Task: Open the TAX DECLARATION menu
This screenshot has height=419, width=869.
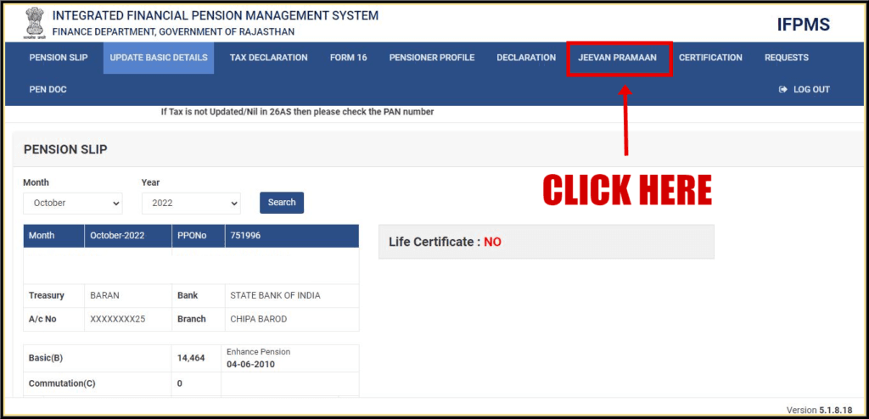Action: 269,58
